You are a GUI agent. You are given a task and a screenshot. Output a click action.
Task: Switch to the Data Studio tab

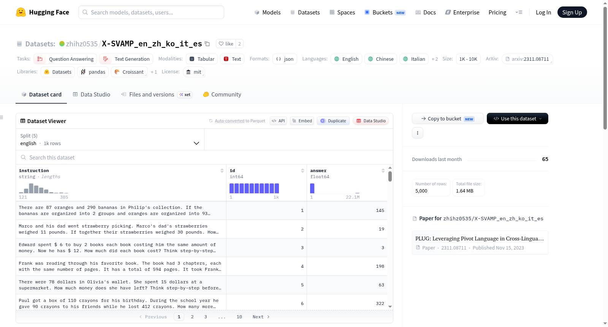click(92, 95)
